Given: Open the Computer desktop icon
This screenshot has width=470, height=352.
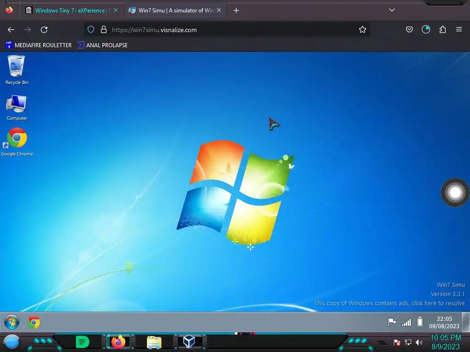Looking at the screenshot, I should [17, 107].
